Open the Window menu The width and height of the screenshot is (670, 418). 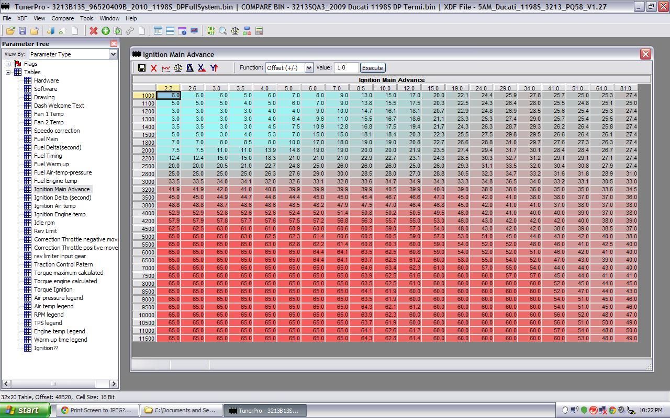click(109, 18)
